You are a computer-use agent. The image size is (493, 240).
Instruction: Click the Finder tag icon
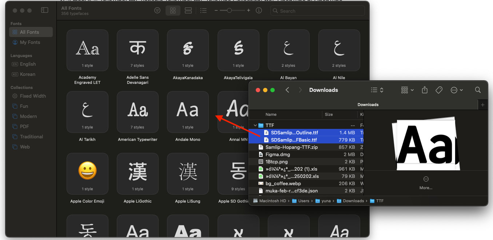pyautogui.click(x=439, y=90)
